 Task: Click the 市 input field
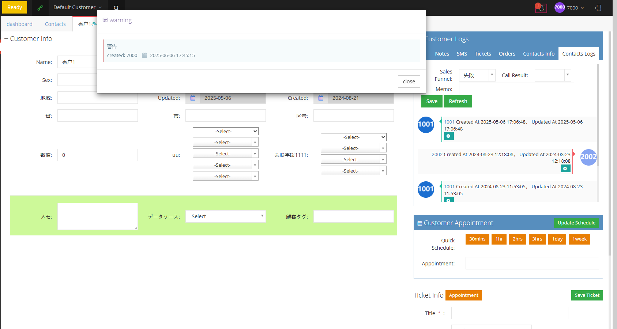[226, 116]
